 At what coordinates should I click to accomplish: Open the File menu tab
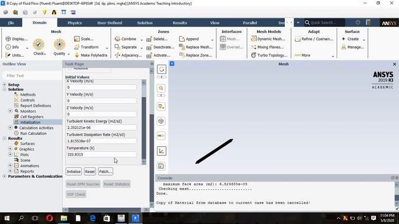[x=11, y=22]
